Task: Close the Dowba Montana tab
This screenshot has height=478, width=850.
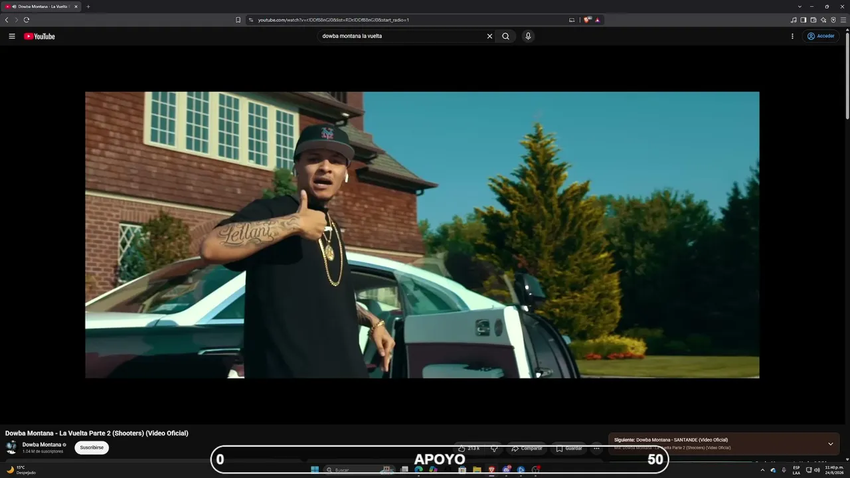Action: coord(76,7)
